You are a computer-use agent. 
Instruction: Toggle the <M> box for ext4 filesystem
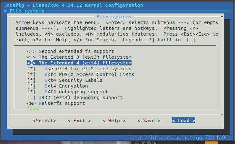point(31,63)
